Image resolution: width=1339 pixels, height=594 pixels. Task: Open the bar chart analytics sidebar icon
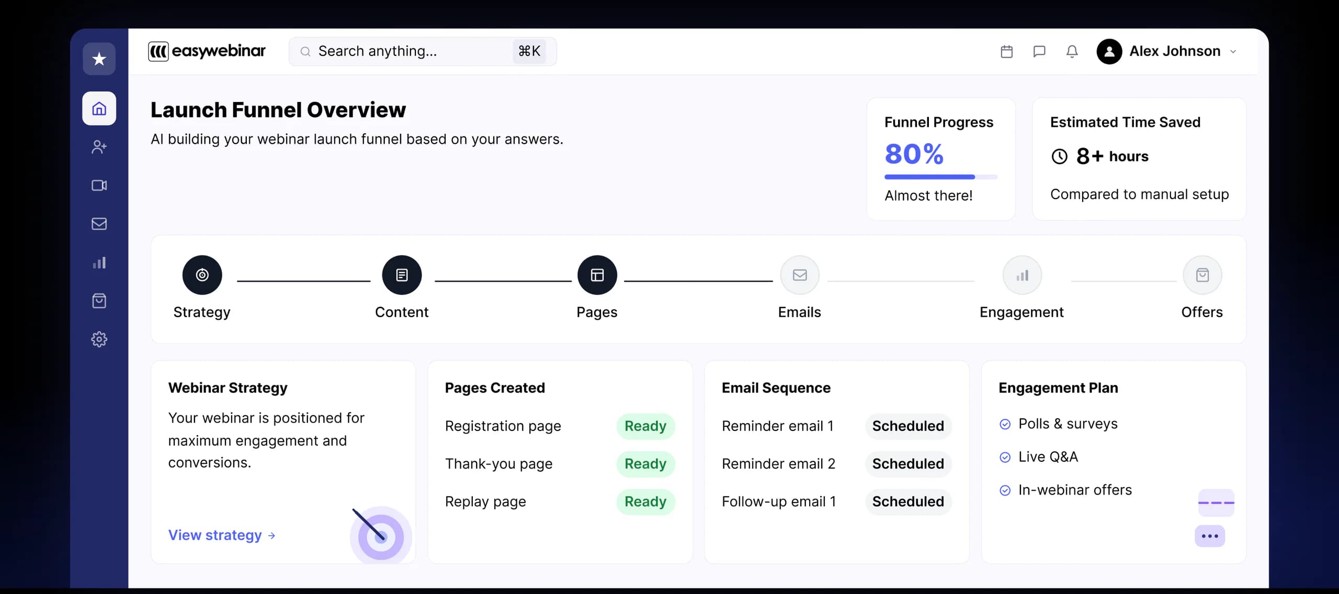pyautogui.click(x=99, y=262)
